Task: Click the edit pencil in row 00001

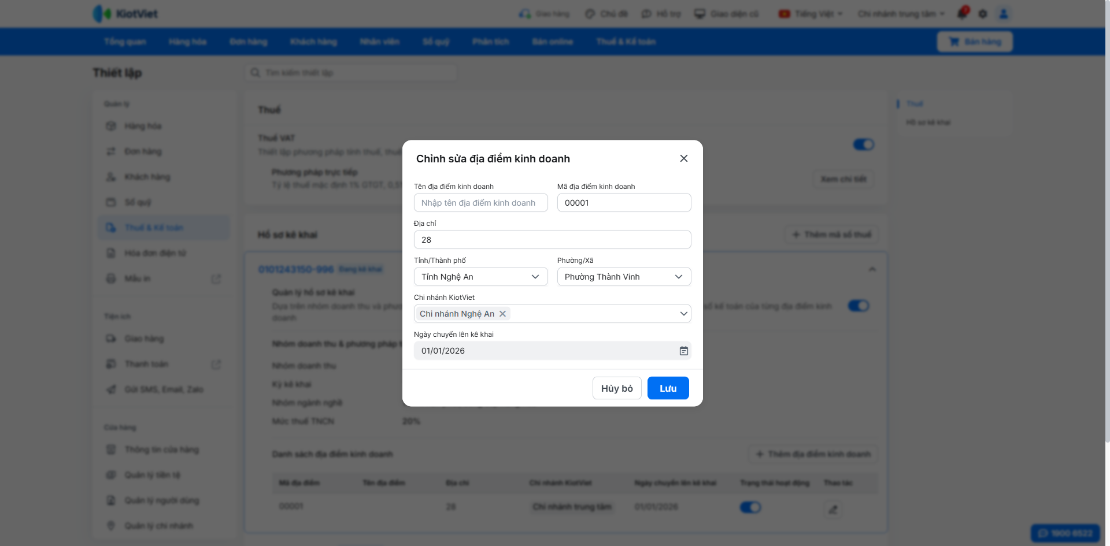Action: pyautogui.click(x=833, y=509)
